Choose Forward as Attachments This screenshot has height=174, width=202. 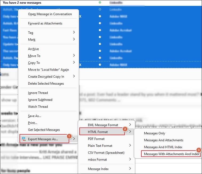[x=45, y=23]
